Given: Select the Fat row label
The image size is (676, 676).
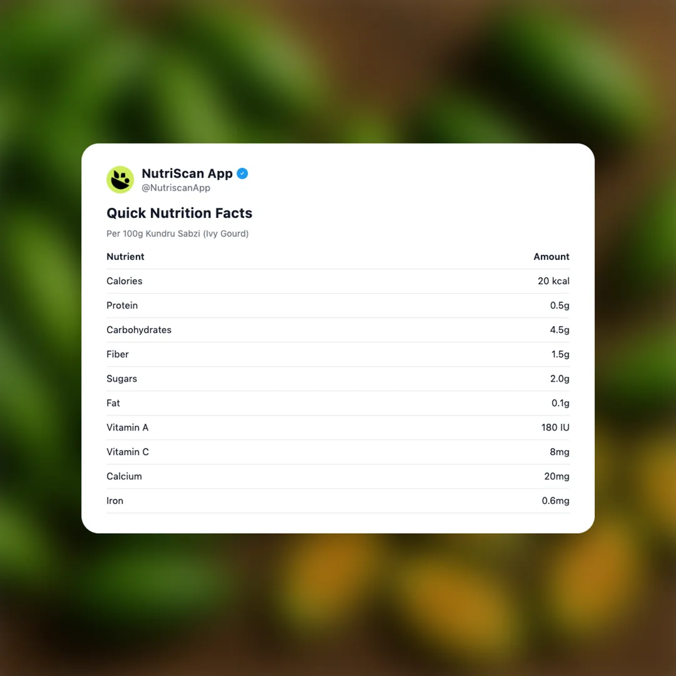Looking at the screenshot, I should tap(113, 403).
